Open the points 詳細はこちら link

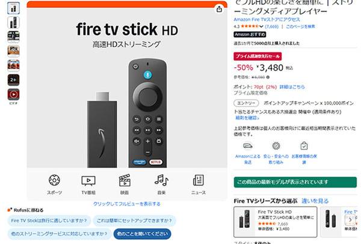(292, 87)
